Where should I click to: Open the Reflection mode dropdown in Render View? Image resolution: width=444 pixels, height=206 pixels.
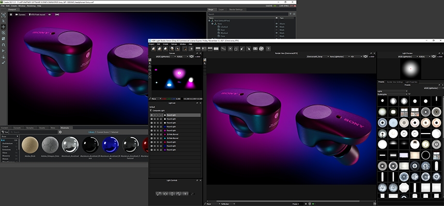(x=227, y=204)
